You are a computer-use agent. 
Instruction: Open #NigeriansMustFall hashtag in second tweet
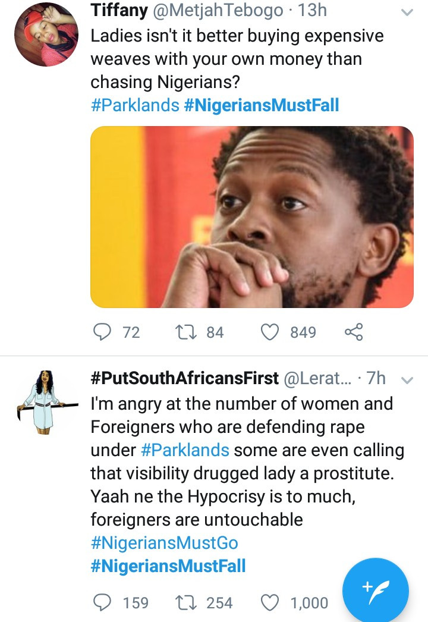(168, 565)
